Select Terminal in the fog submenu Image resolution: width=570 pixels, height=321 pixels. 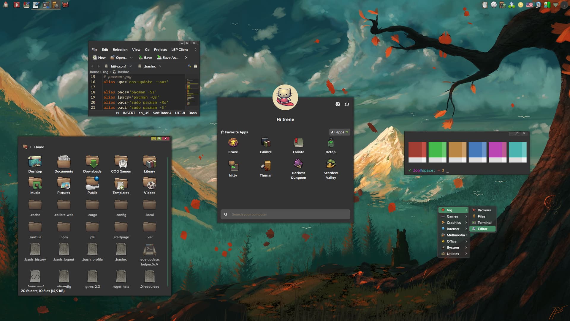coord(484,223)
